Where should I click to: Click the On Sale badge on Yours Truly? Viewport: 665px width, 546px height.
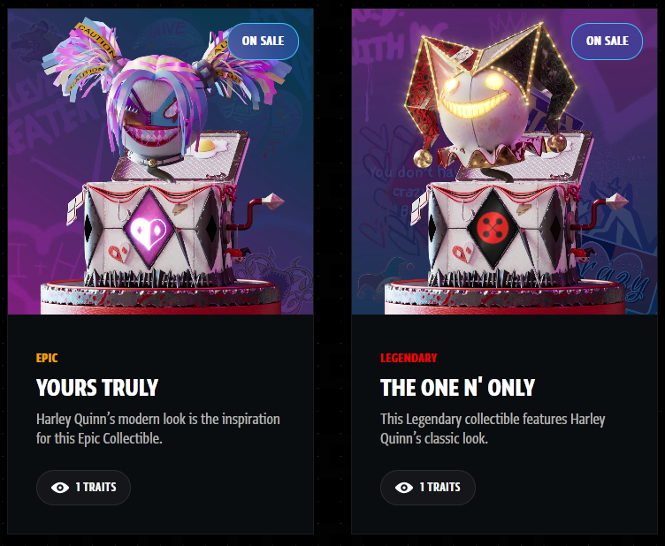point(263,42)
